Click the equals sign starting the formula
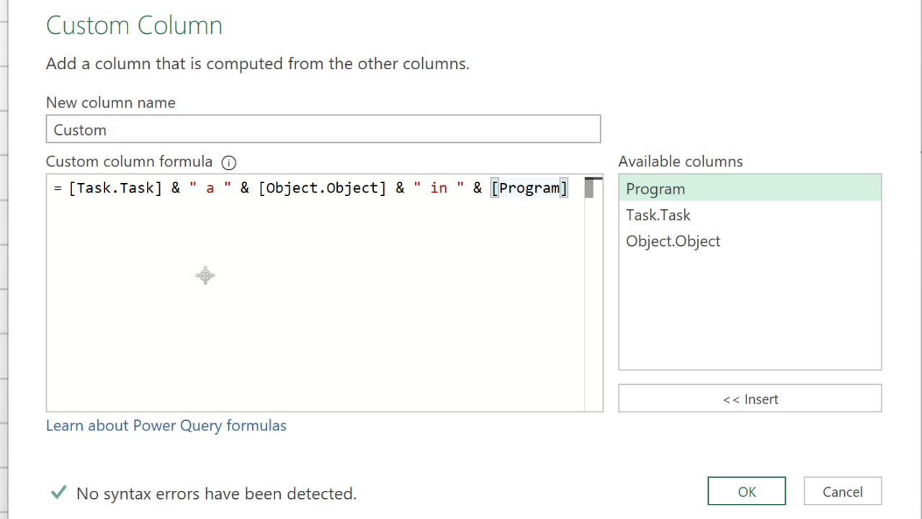The image size is (922, 519). pos(58,188)
